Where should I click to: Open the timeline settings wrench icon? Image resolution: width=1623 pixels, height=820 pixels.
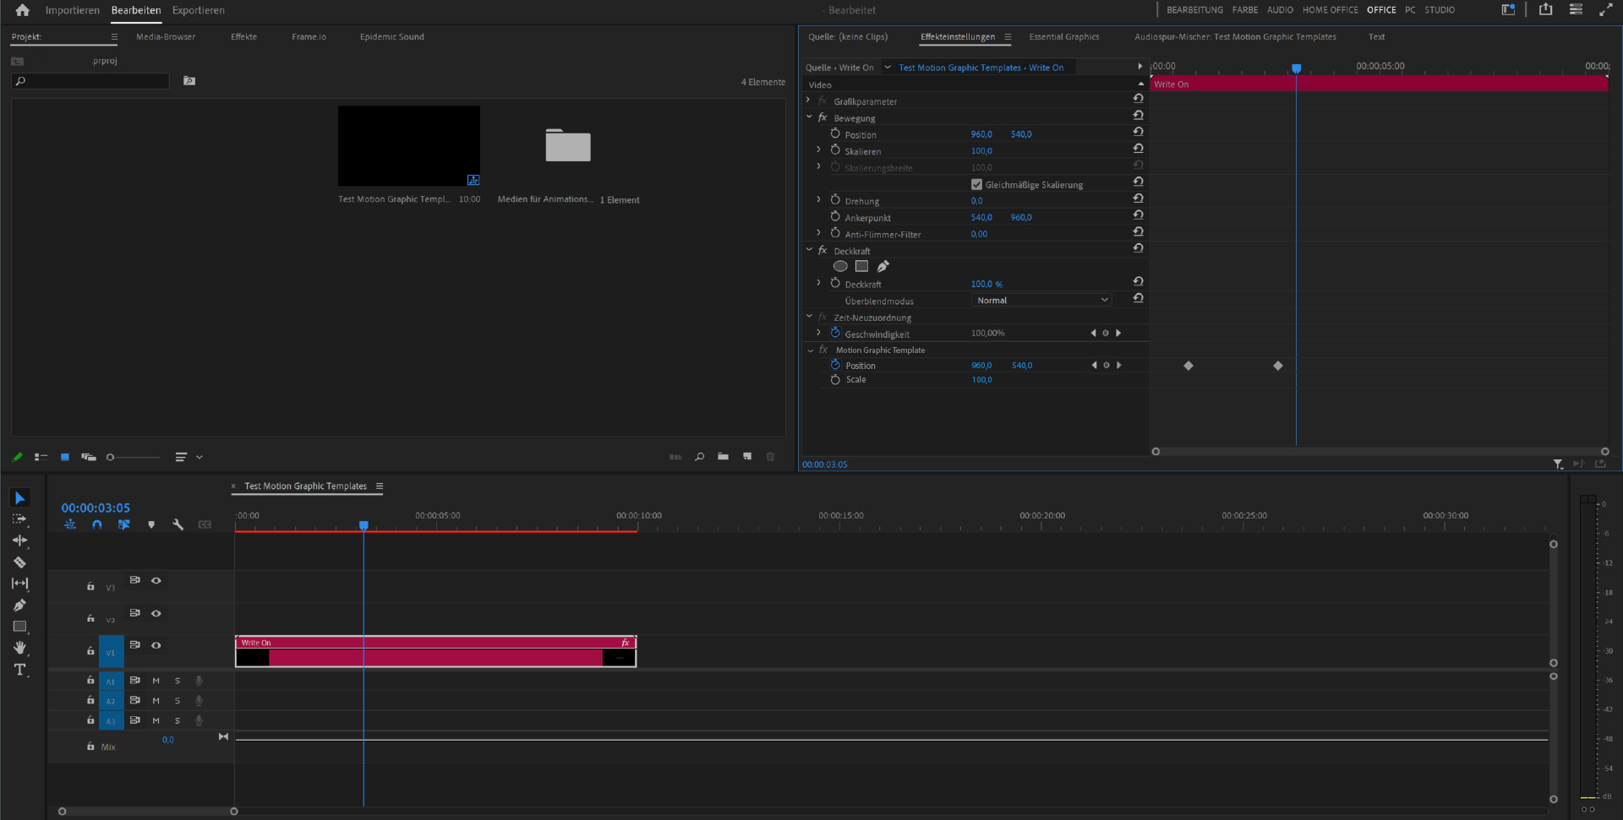178,524
